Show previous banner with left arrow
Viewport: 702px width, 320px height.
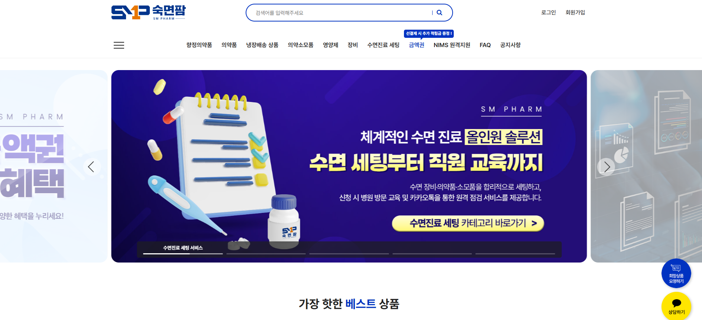pos(91,167)
